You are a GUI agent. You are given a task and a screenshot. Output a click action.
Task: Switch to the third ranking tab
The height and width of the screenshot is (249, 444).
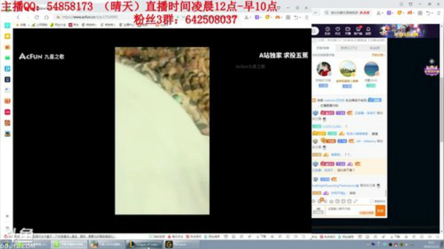pos(375,48)
